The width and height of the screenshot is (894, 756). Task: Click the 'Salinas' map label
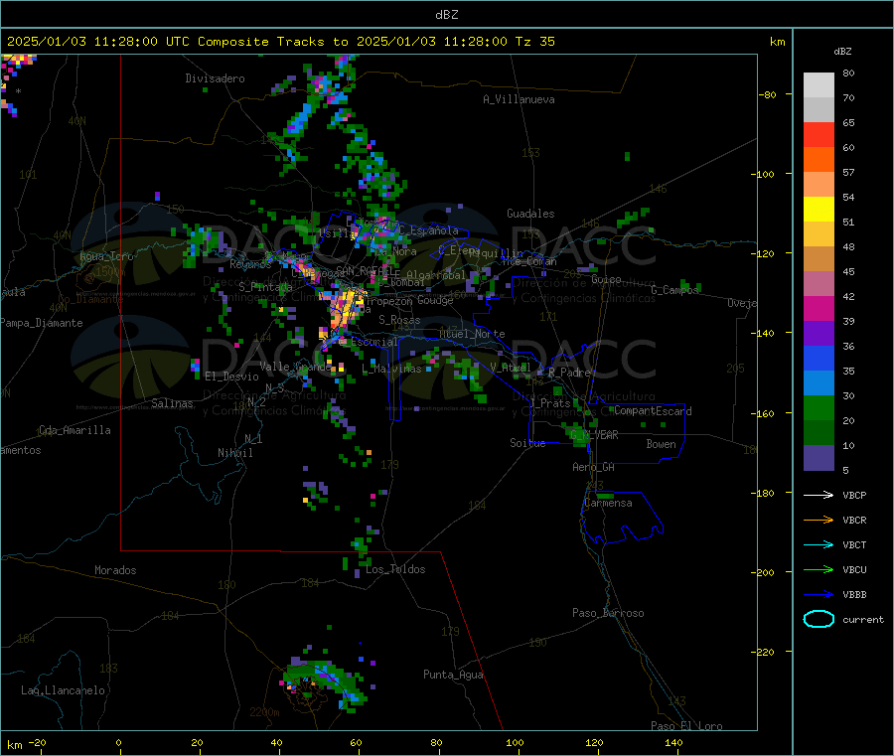tap(172, 403)
